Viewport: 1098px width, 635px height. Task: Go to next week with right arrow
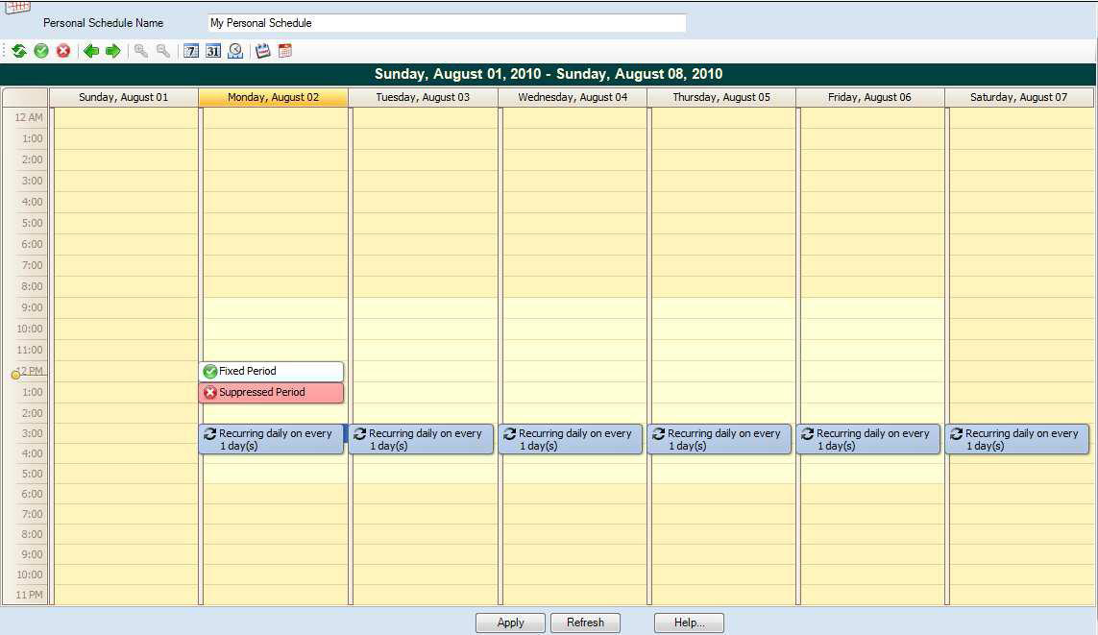(x=113, y=51)
